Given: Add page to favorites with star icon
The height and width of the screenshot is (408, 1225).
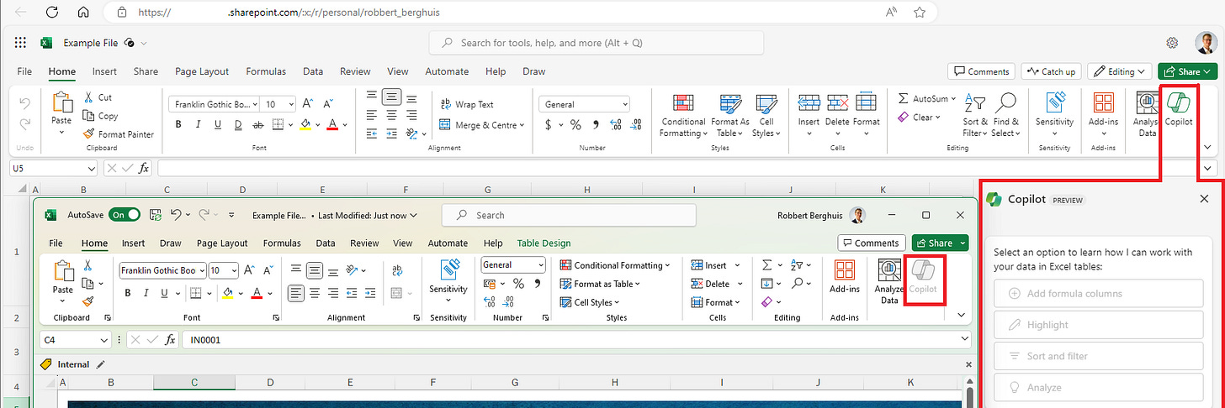Looking at the screenshot, I should [x=920, y=13].
